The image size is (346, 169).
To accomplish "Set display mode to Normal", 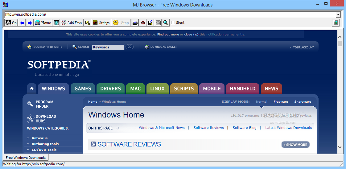I will pos(262,102).
